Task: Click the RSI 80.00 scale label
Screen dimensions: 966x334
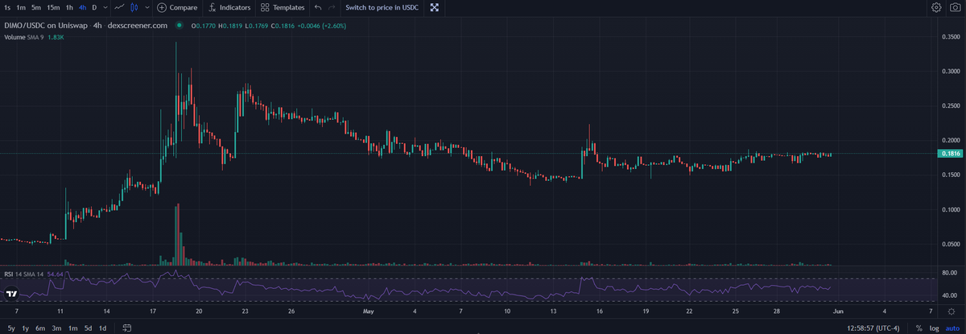Action: click(951, 272)
